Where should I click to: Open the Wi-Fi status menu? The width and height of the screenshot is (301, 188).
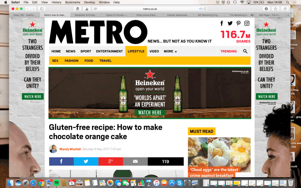coord(242,2)
